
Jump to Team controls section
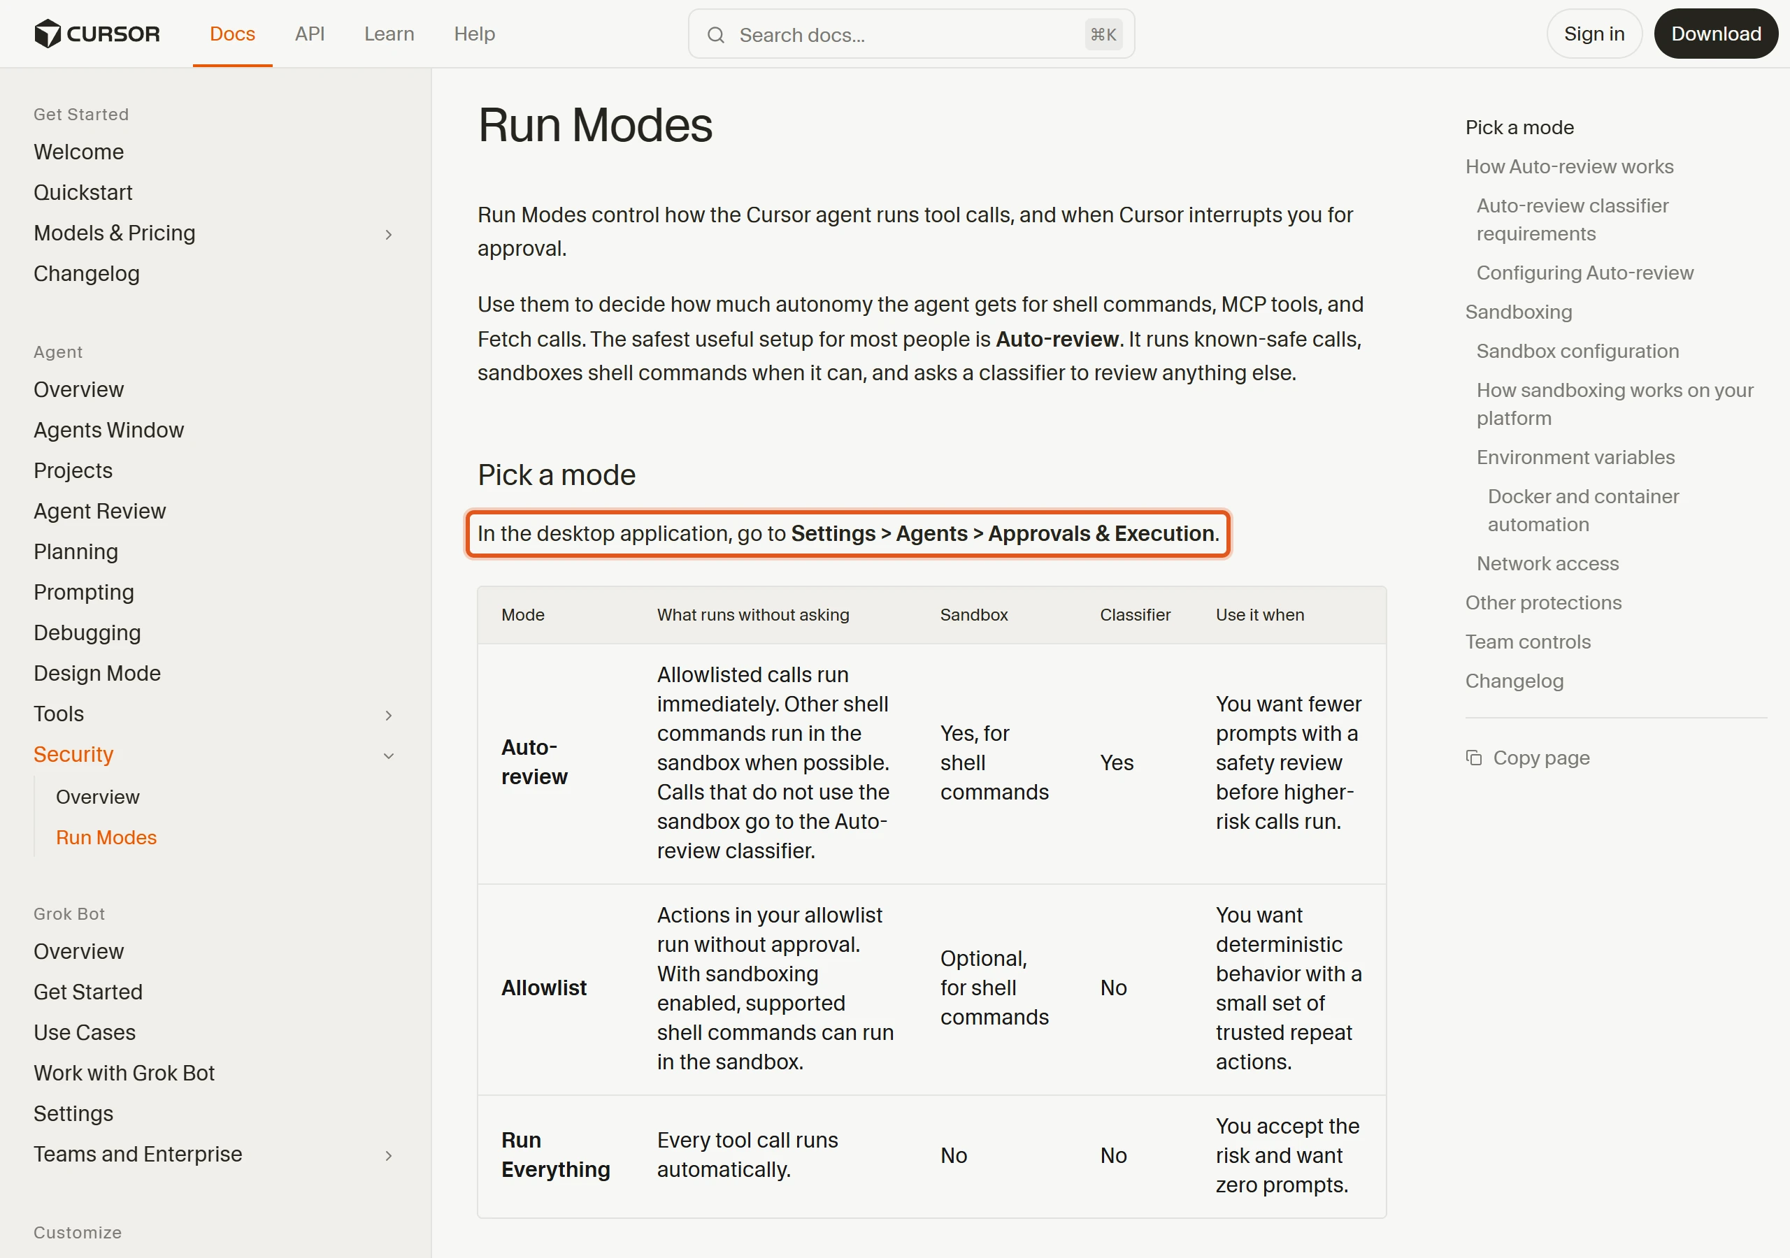1527,642
